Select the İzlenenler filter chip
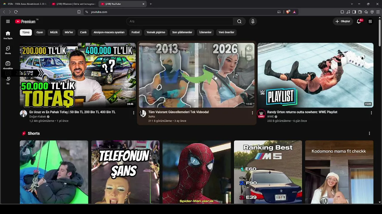382x214 pixels. click(x=205, y=32)
